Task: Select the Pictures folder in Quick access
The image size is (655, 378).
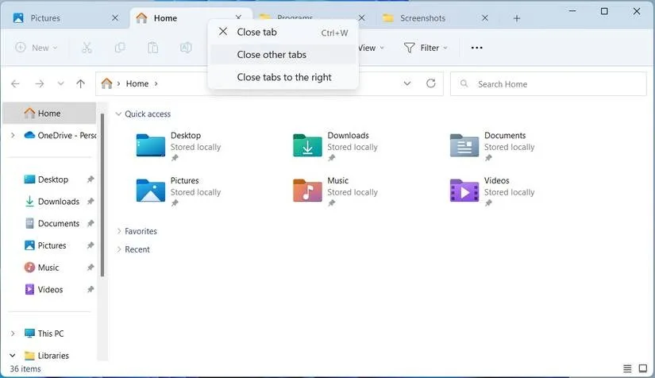Action: pos(179,191)
